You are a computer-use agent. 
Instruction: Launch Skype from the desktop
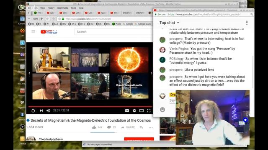[x=22, y=44]
